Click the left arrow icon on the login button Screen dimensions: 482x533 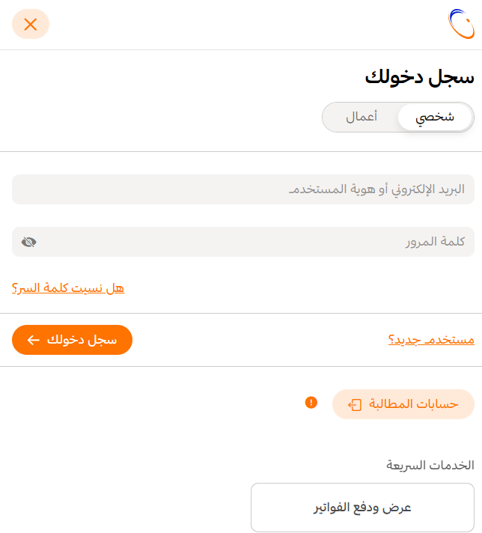coord(34,340)
